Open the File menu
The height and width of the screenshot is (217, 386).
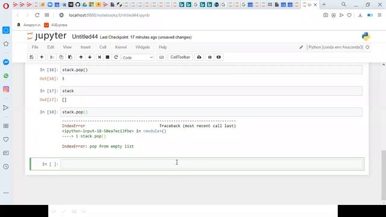click(x=35, y=47)
